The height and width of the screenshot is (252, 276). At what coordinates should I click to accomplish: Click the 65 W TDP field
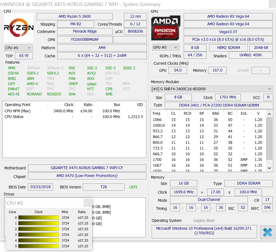coord(24,55)
